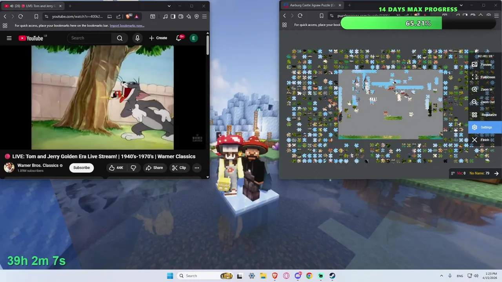Go back in the YouTube browser window
Image resolution: width=502 pixels, height=282 pixels.
click(x=5, y=16)
